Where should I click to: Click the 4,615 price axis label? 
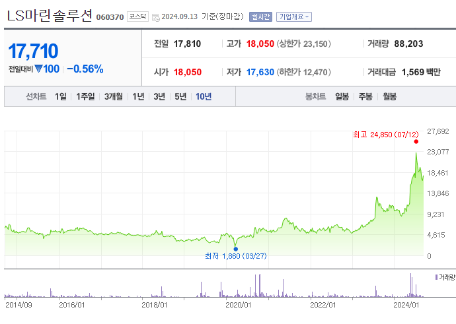click(436, 235)
